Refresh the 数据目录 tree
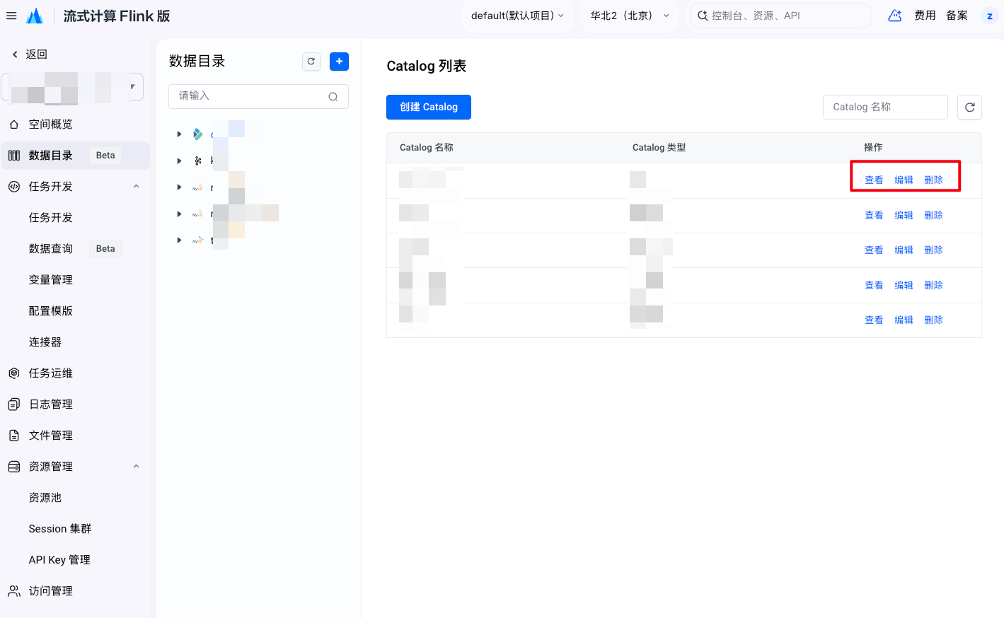This screenshot has width=1004, height=618. [311, 62]
